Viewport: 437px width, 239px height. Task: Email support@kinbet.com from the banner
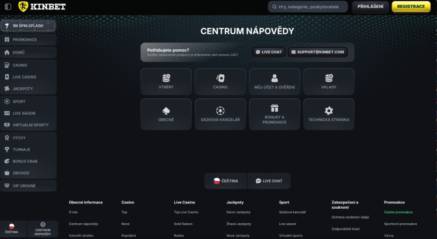(318, 52)
